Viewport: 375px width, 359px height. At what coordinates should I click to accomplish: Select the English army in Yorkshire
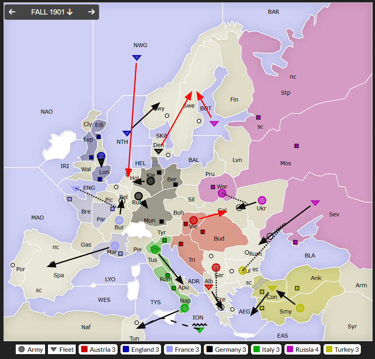(x=101, y=156)
